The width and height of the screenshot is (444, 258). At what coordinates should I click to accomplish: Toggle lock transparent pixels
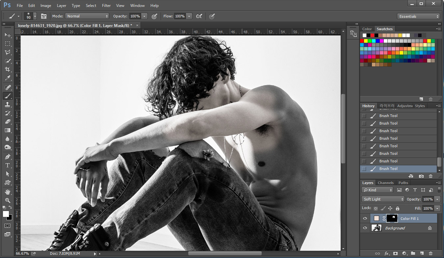(376, 208)
